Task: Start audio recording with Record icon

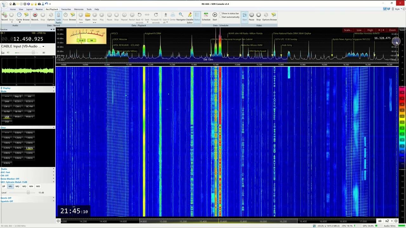Action: 4,16
